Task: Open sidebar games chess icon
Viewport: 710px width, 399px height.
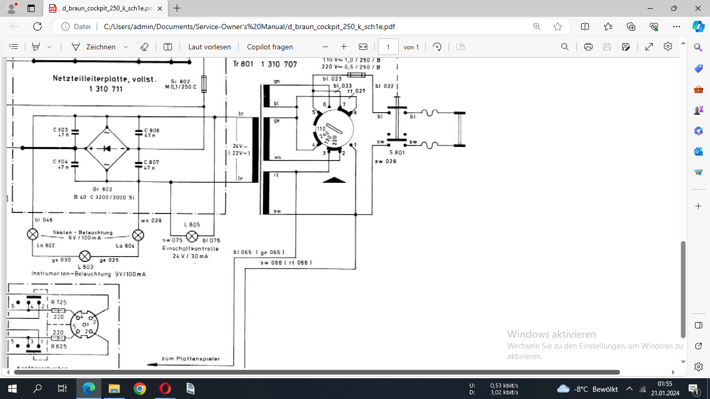Action: click(x=698, y=110)
